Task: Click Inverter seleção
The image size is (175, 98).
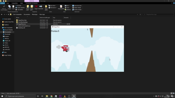Action: click(77, 10)
